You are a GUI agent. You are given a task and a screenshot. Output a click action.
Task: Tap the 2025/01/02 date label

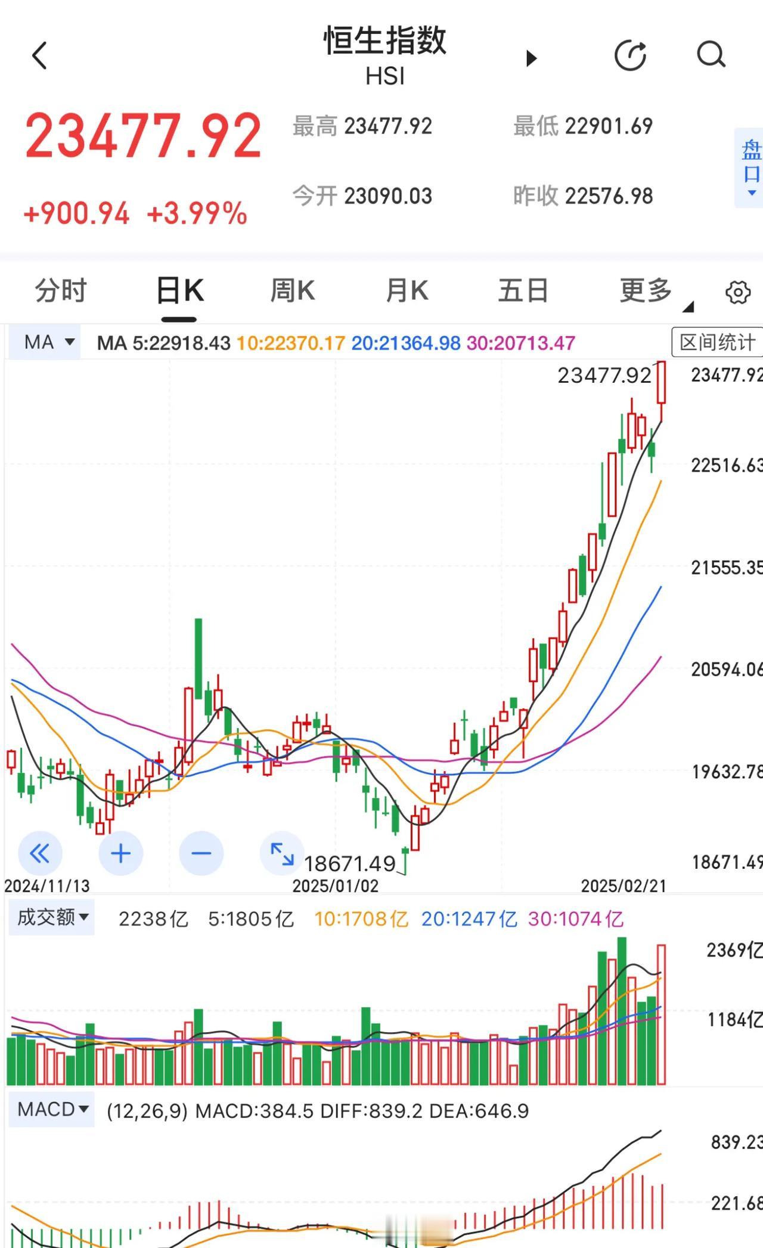pos(336,886)
